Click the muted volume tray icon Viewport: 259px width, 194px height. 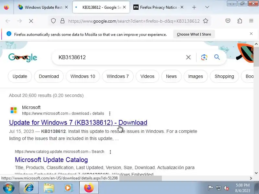click(226, 188)
